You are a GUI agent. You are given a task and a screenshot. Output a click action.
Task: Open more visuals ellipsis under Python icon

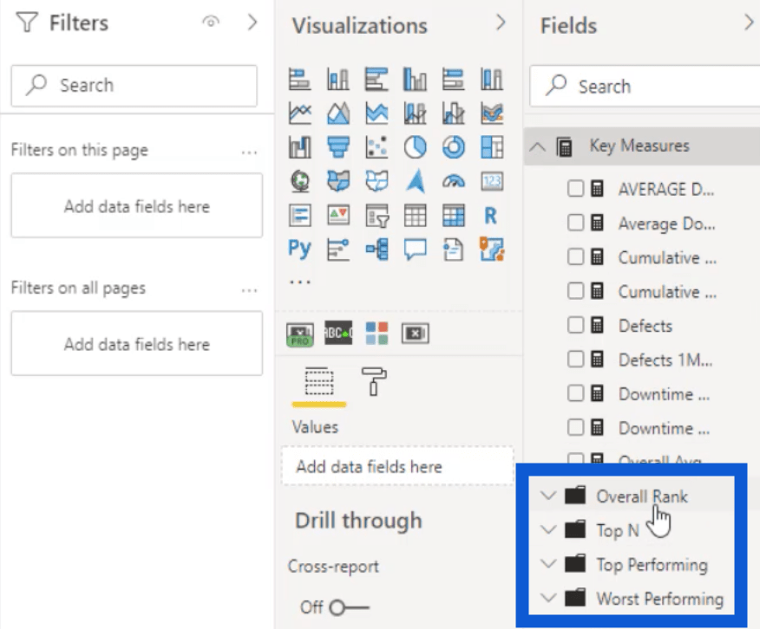click(300, 282)
